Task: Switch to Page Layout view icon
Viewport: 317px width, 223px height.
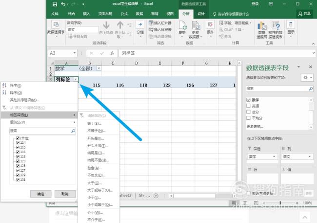Action: pyautogui.click(x=245, y=203)
